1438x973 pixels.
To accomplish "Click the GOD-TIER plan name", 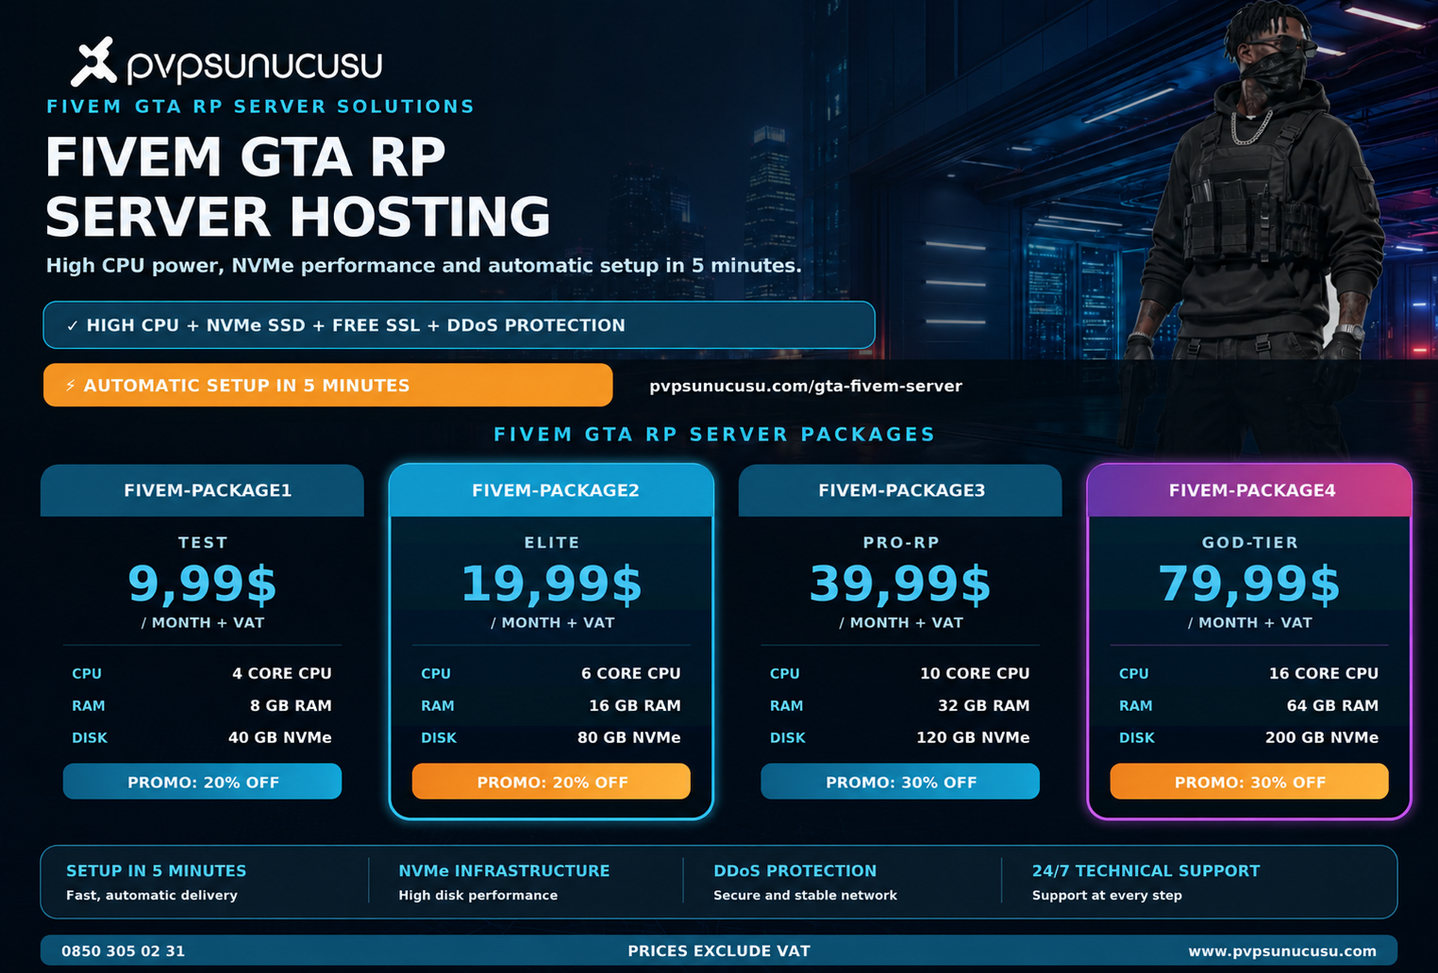I will click(x=1250, y=543).
